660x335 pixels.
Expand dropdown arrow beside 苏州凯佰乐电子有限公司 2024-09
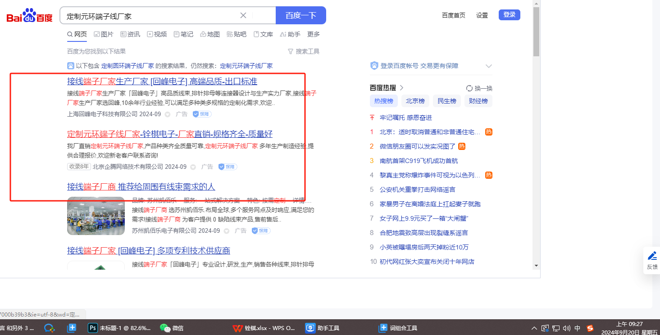227,231
